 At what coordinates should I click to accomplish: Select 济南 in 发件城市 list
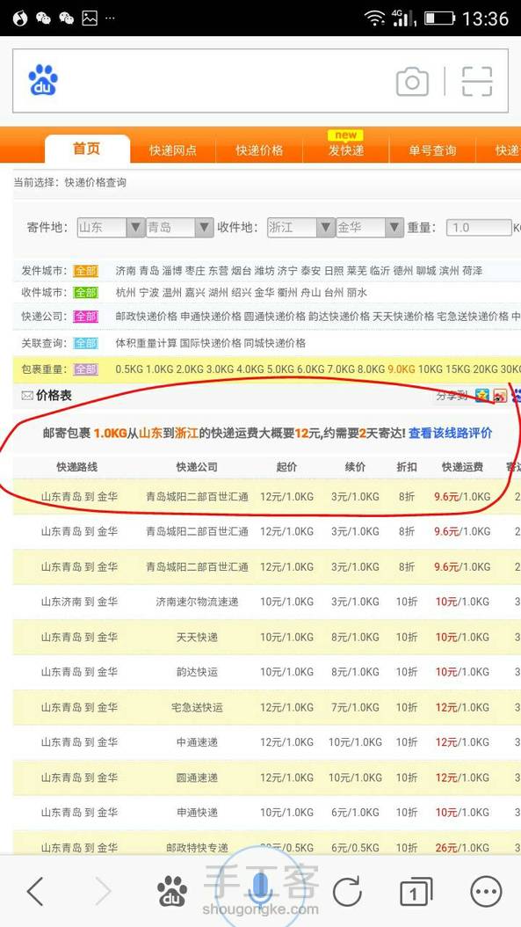pos(126,272)
